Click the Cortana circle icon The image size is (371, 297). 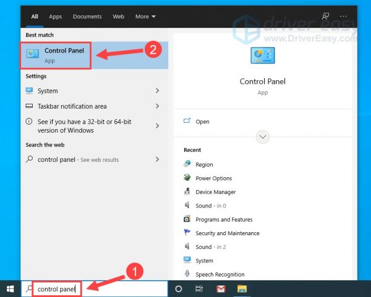pyautogui.click(x=179, y=288)
